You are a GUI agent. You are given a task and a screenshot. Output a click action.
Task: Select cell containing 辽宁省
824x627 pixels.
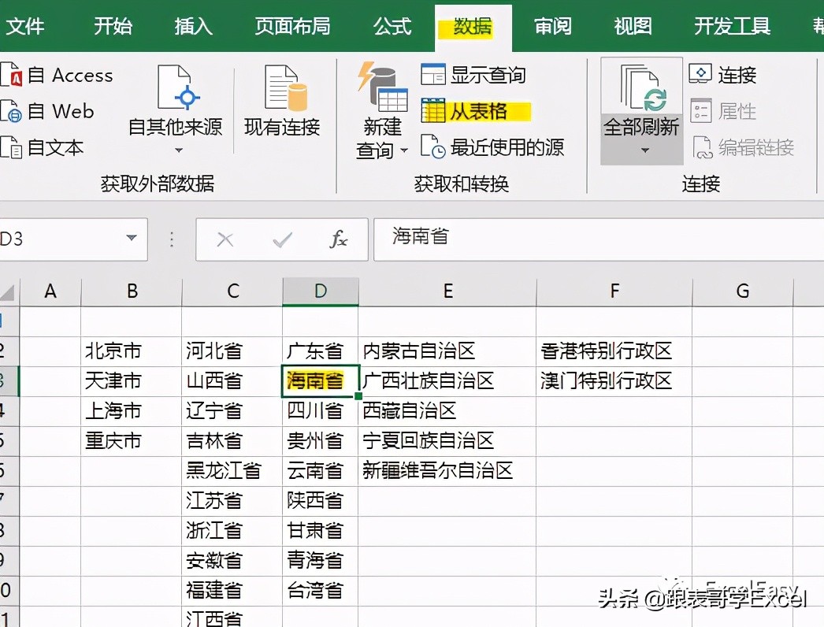point(232,411)
